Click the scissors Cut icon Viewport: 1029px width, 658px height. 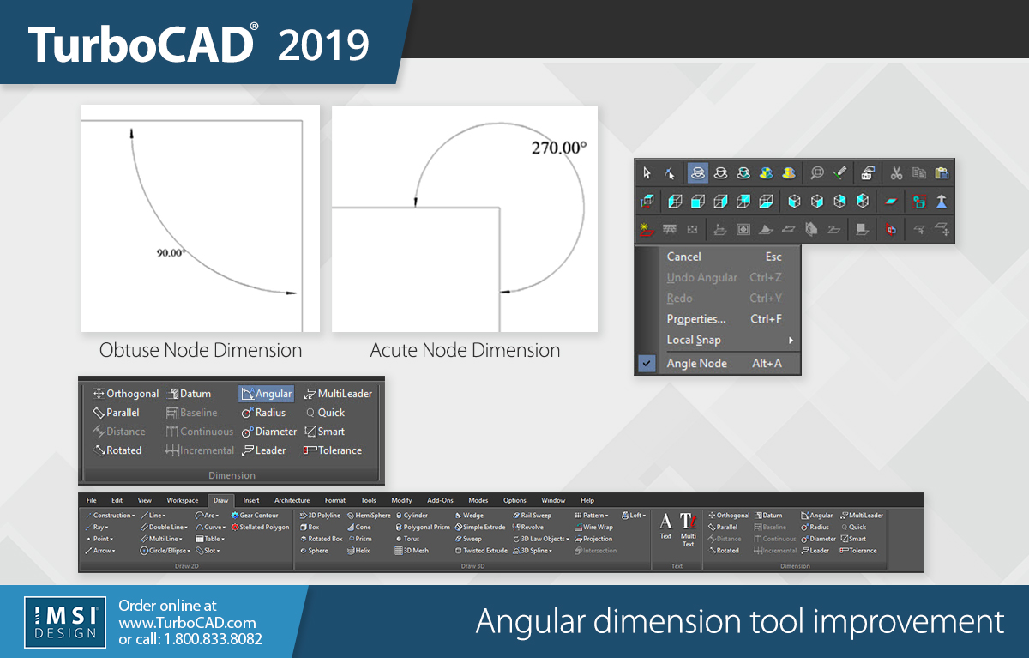point(896,173)
